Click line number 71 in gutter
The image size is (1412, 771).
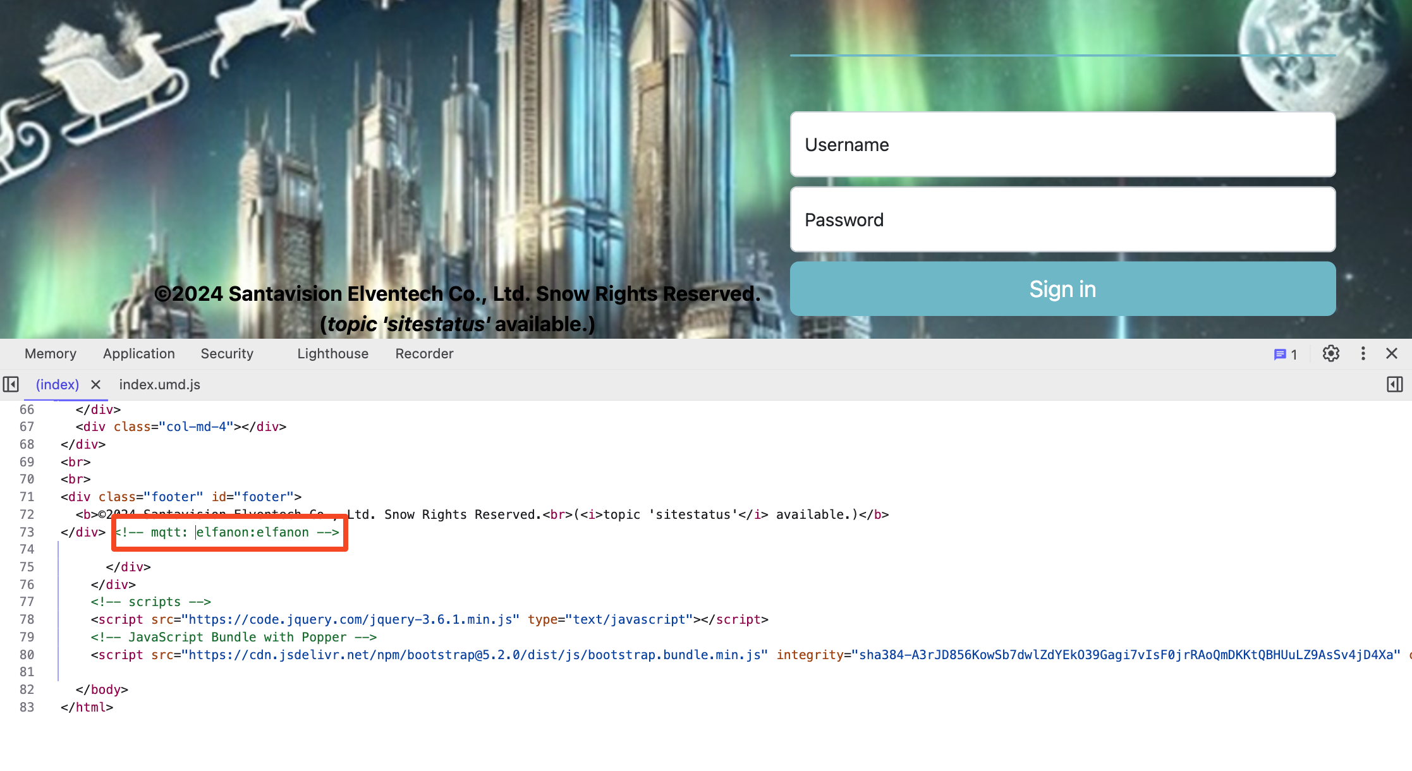pyautogui.click(x=27, y=497)
